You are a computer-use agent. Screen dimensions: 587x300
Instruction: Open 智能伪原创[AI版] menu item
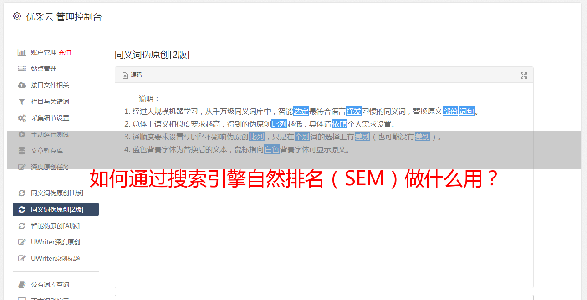(x=56, y=226)
